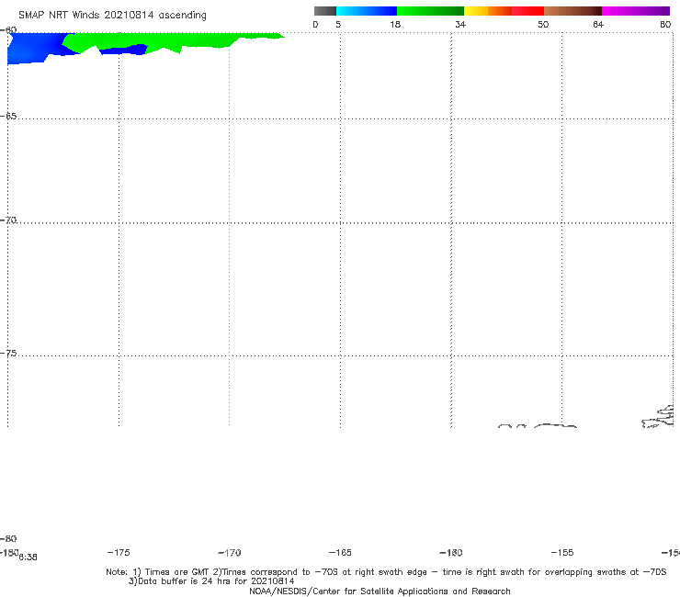680x597 pixels.
Task: Click longitude label '-165'
Action: [x=340, y=552]
